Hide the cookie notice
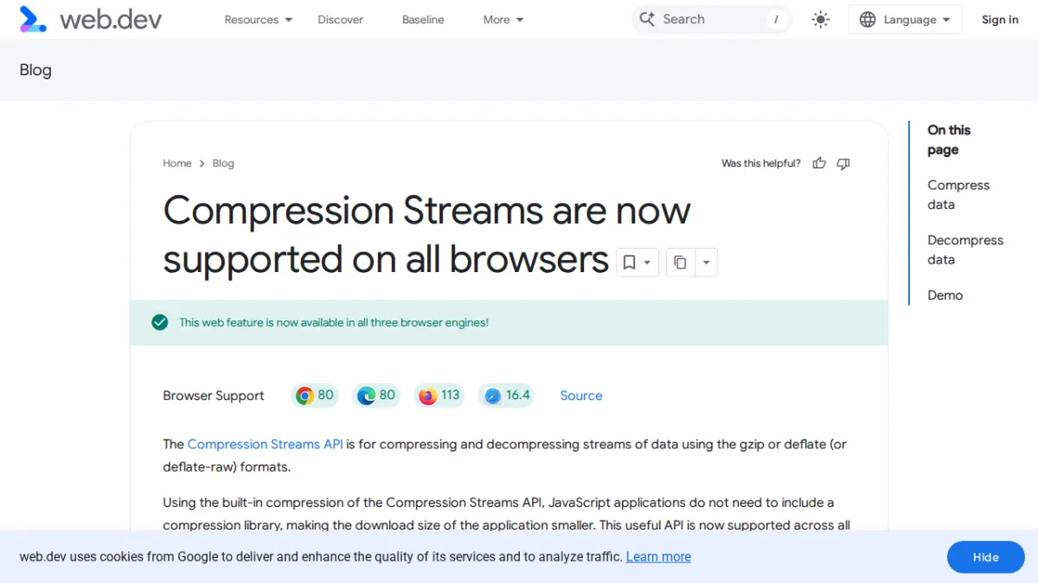The image size is (1038, 583). (x=985, y=557)
